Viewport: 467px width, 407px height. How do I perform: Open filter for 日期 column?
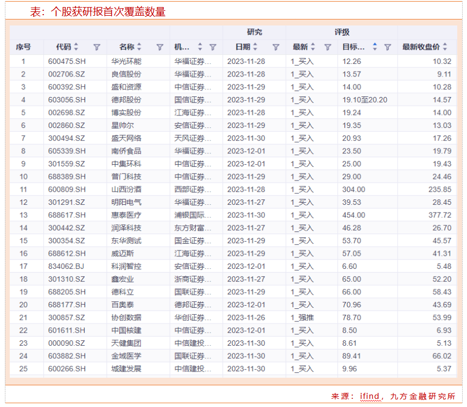pos(276,47)
